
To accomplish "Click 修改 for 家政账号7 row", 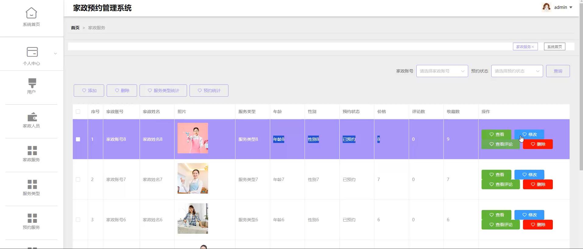I will pos(529,175).
